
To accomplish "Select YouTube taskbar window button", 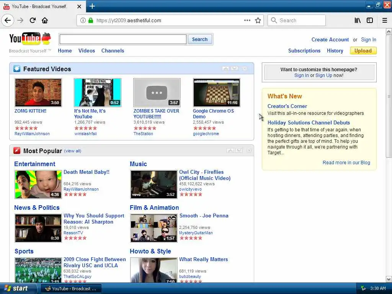I will [71, 289].
